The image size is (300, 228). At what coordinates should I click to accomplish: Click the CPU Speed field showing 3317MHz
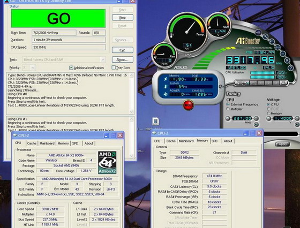[69, 47]
